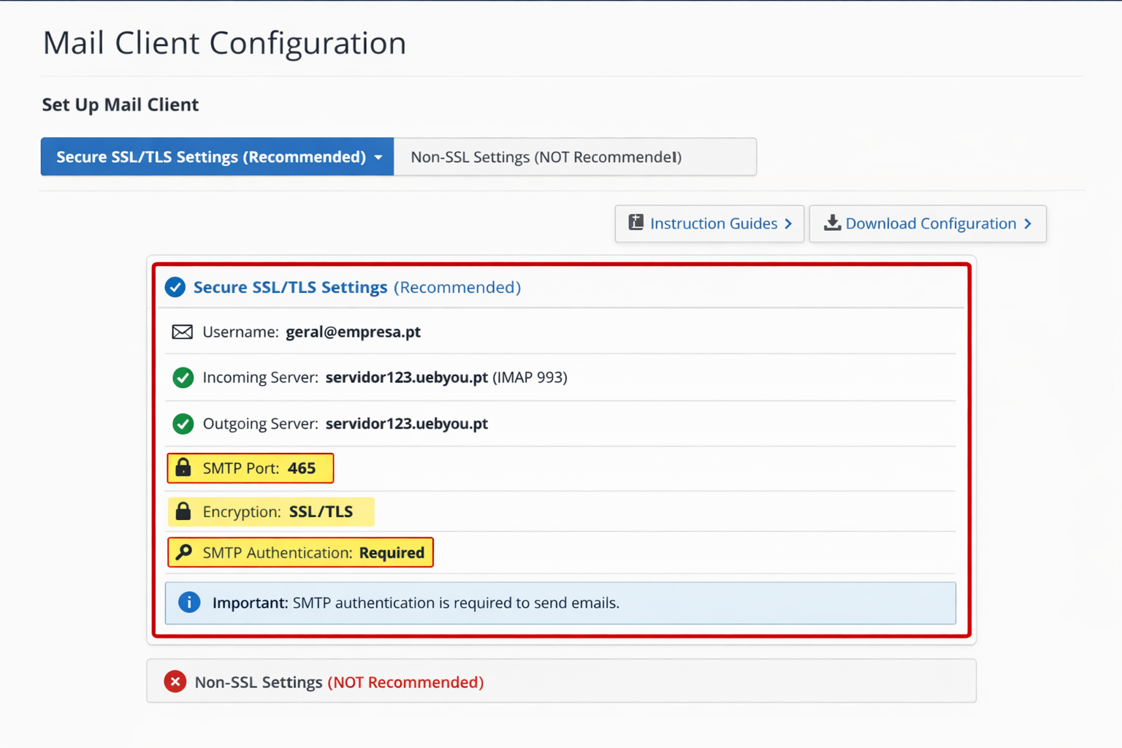The width and height of the screenshot is (1122, 748).
Task: Click the padlock icon next to SMTP Port
Action: pyautogui.click(x=183, y=467)
